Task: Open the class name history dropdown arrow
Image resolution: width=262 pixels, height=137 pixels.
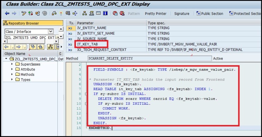Action: [x=57, y=38]
